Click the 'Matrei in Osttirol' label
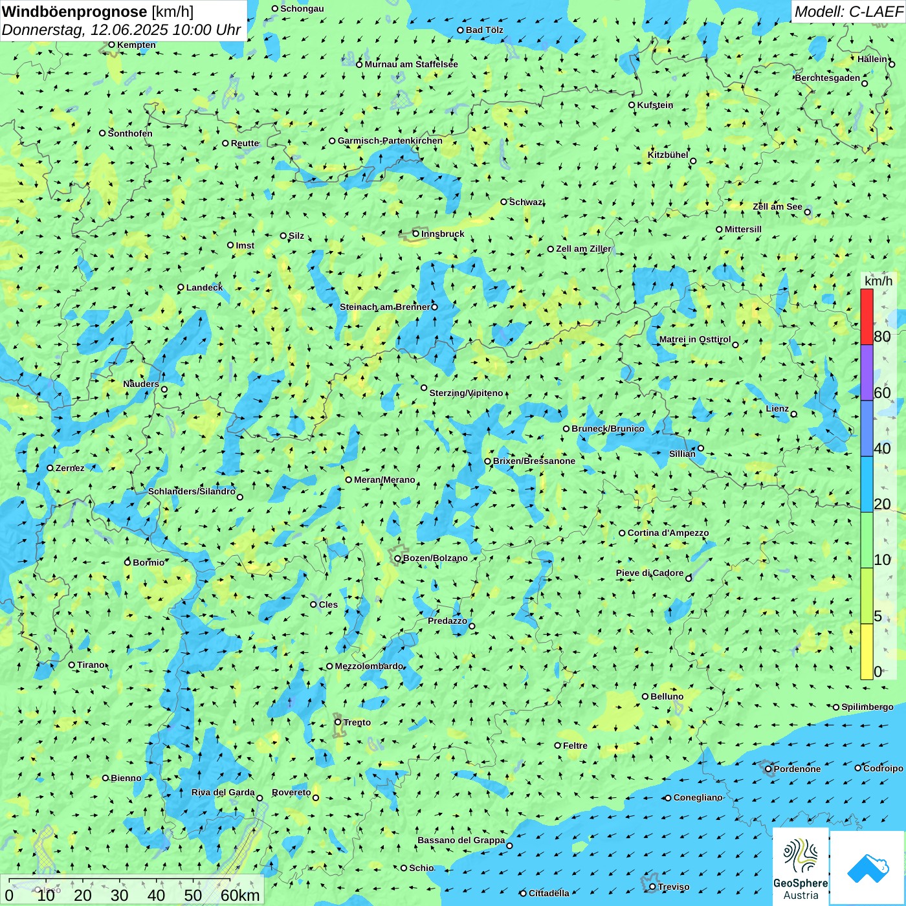The height and width of the screenshot is (906, 906). [695, 340]
